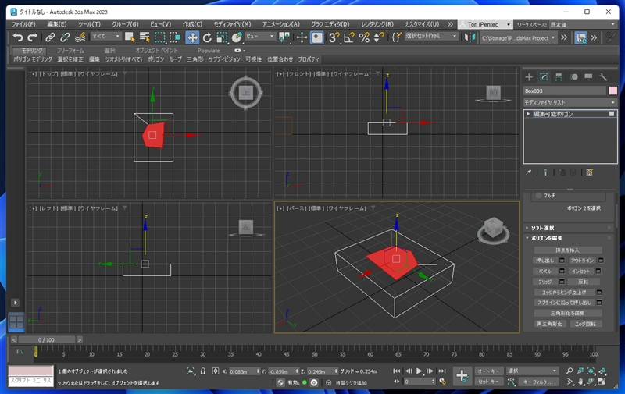Open the selection filter すべて dropdown
The width and height of the screenshot is (625, 394).
[106, 36]
